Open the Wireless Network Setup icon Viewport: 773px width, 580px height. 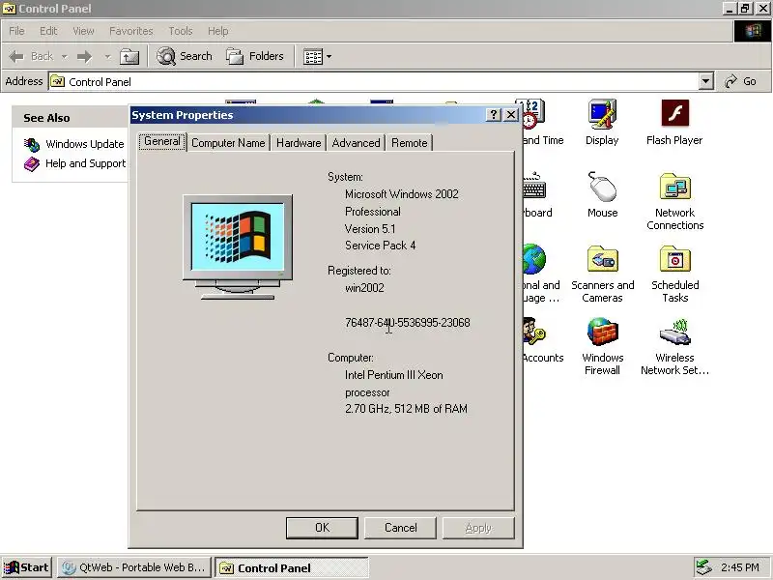coord(674,346)
